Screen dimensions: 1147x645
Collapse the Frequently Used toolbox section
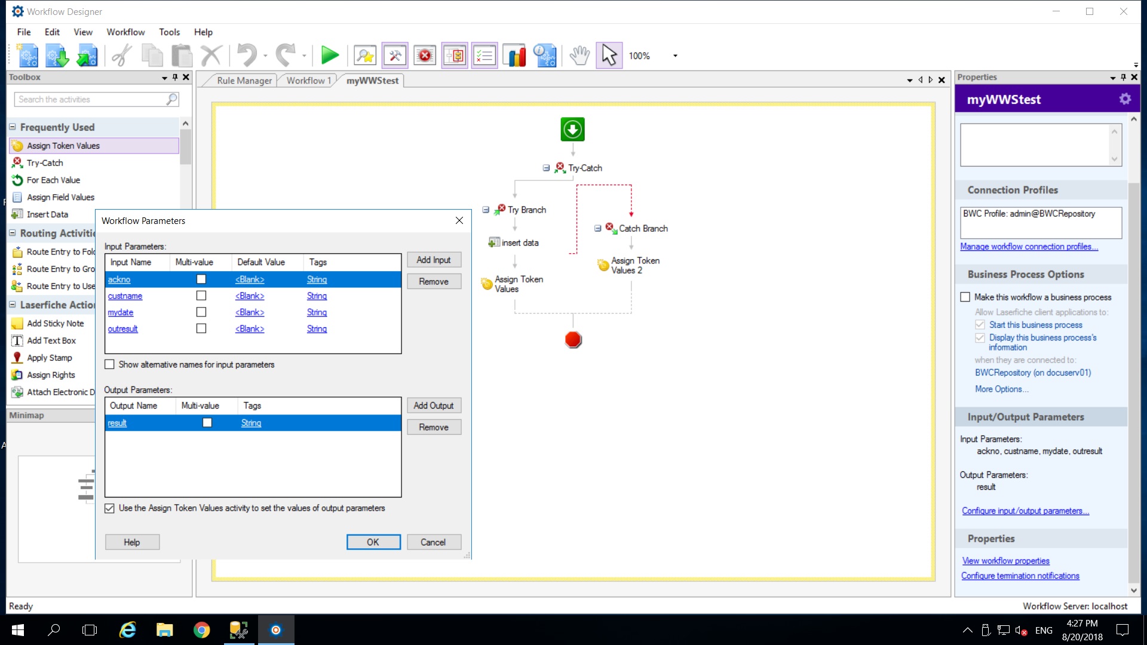[13, 127]
